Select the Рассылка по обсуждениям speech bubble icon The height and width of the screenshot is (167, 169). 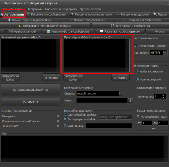[102, 31]
